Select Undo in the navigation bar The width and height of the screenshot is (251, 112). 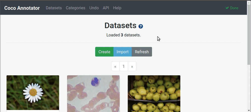94,8
